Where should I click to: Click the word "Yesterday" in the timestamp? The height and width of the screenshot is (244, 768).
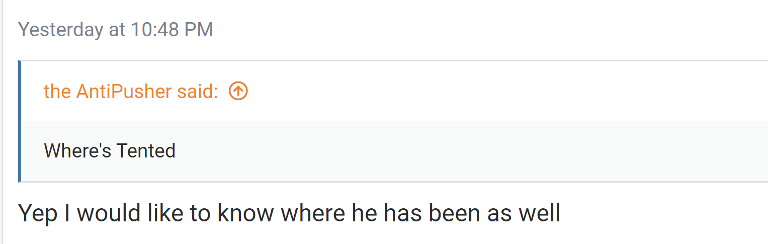click(60, 30)
